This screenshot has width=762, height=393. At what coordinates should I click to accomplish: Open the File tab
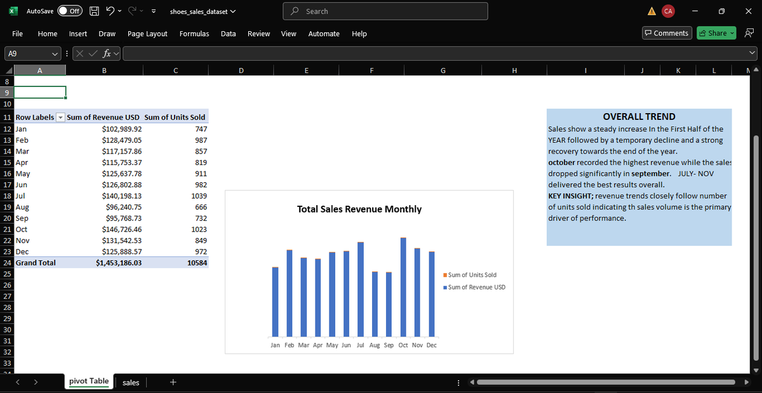click(x=18, y=34)
